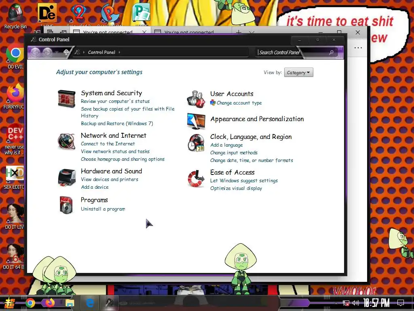Open the View by Category dropdown
This screenshot has width=414, height=311.
pos(299,72)
